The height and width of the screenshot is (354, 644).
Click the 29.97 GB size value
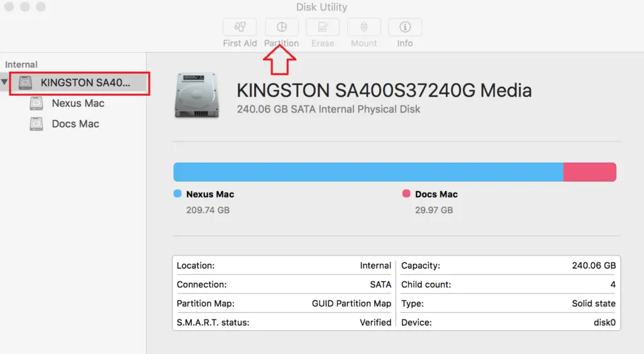pyautogui.click(x=434, y=210)
